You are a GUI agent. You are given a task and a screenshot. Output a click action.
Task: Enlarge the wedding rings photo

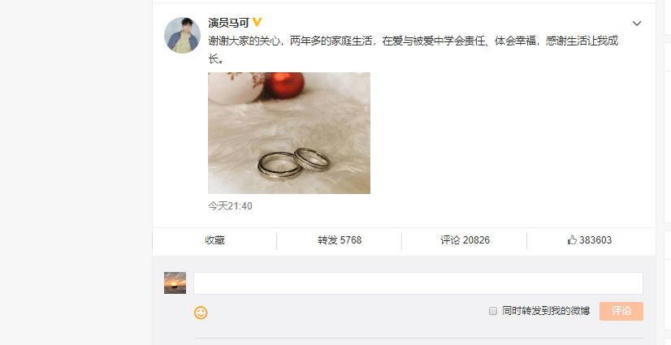[x=289, y=133]
